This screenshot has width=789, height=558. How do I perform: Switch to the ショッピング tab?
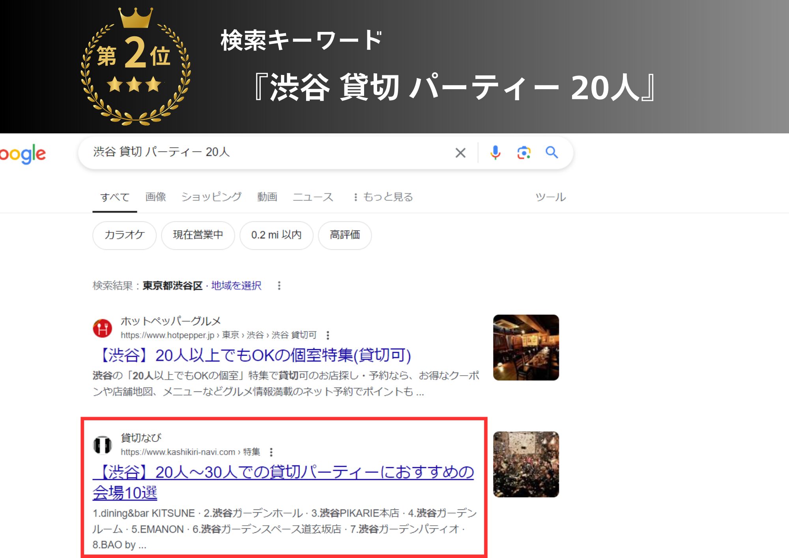211,197
